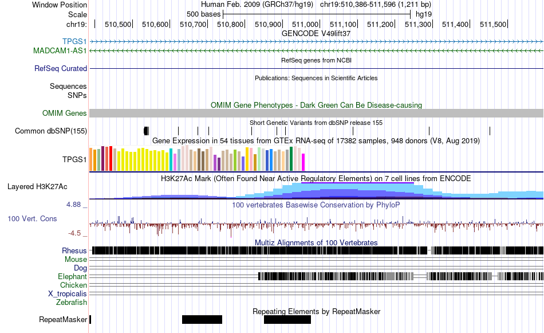Click OMIM Gene Phenotypes track title
544x333 pixels.
click(316, 105)
